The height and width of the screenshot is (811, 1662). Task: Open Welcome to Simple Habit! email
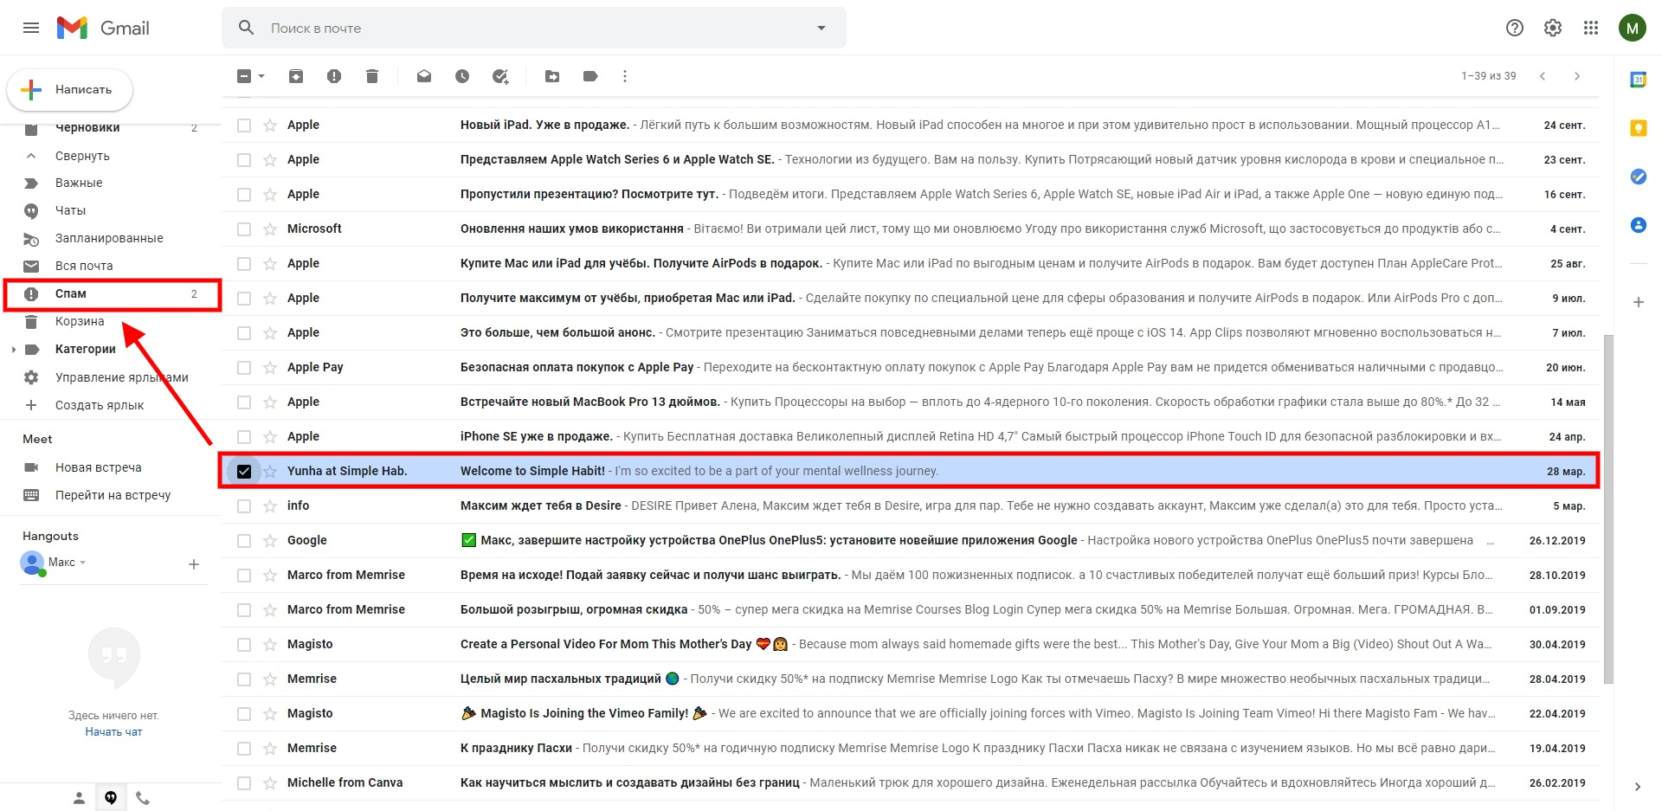coord(909,471)
